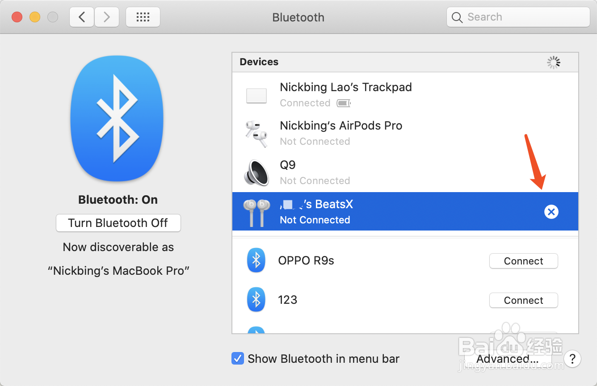Click the AirPods Pro device icon
This screenshot has height=386, width=597.
pyautogui.click(x=256, y=133)
